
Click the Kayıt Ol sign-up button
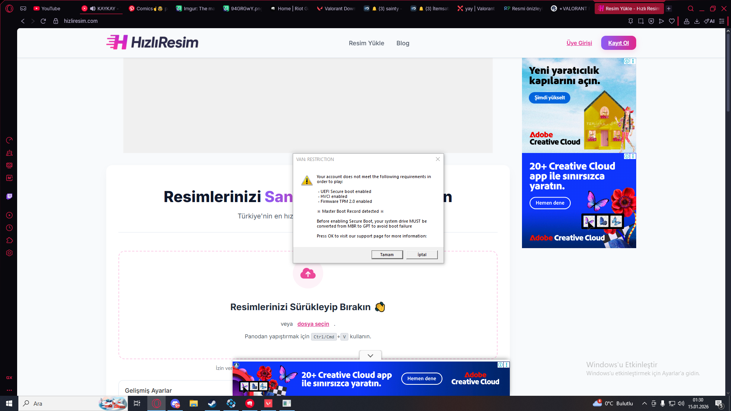point(618,43)
